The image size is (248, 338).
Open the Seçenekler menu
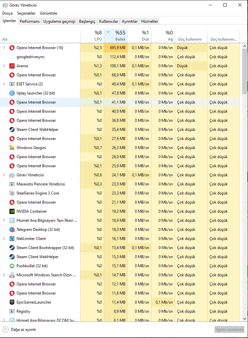26,13
